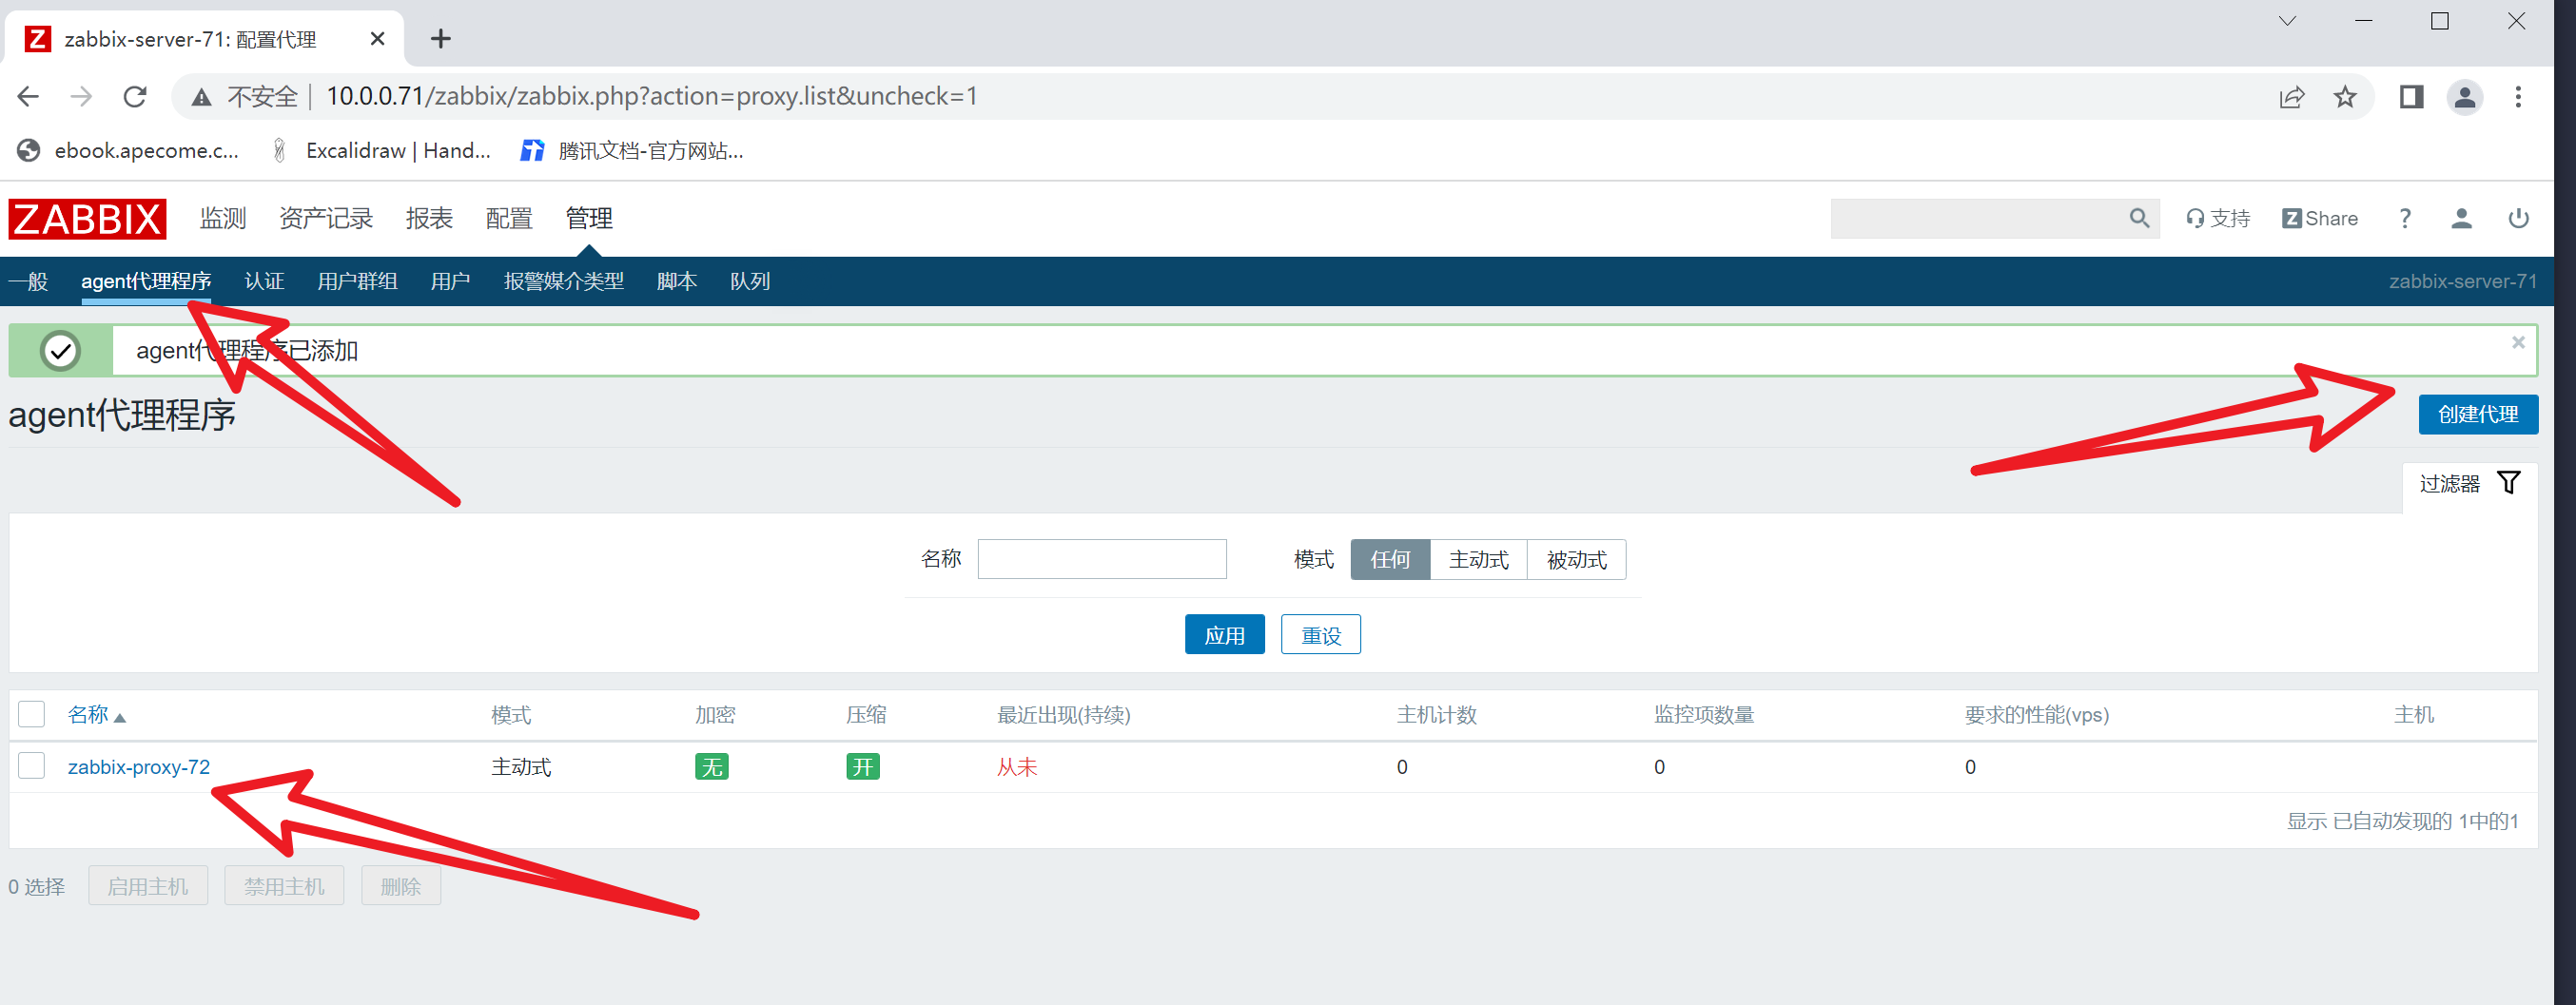
Task: Click the 应用 filter button
Action: click(x=1224, y=635)
